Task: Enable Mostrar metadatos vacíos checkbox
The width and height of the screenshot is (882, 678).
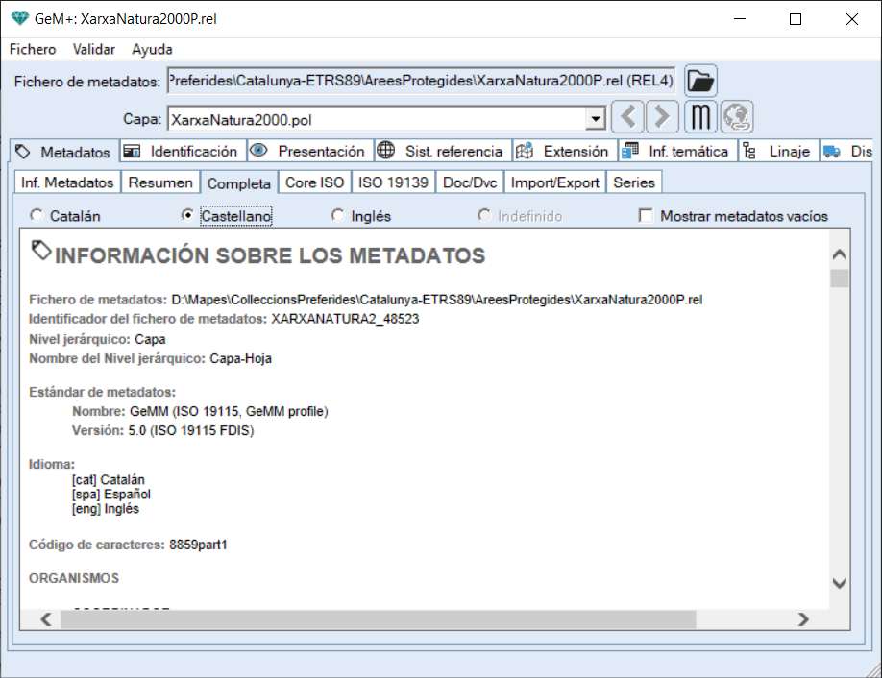Action: coord(646,216)
